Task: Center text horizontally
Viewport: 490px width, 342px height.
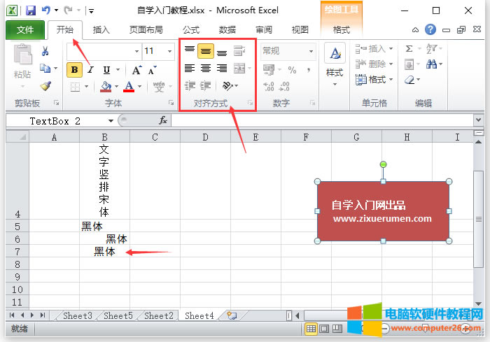Action: [206, 68]
